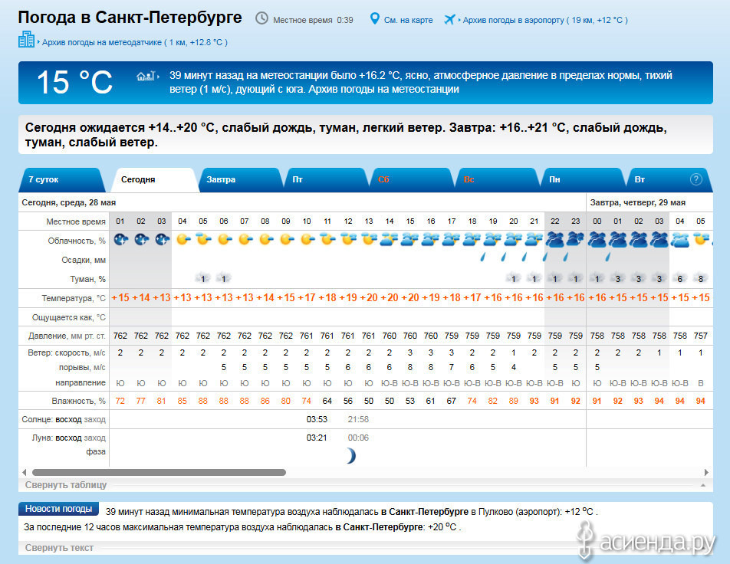This screenshot has height=564, width=730.
Task: Click the weather station house icon
Action: (145, 76)
